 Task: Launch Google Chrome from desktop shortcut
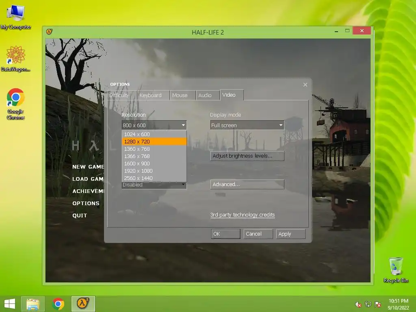pyautogui.click(x=16, y=104)
